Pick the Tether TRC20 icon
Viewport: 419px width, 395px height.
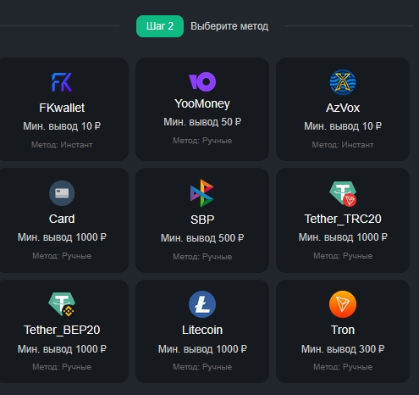pyautogui.click(x=343, y=193)
